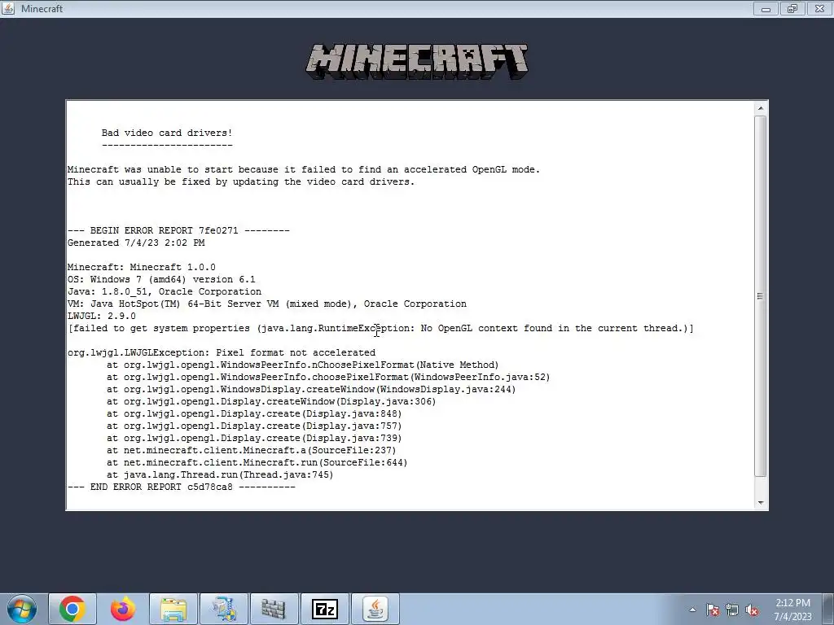Click the Display.java:757 stack line
Screen dimensions: 834x625
(254, 426)
